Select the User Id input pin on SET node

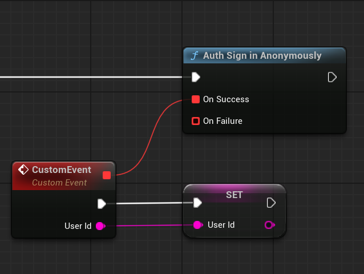[x=197, y=225]
